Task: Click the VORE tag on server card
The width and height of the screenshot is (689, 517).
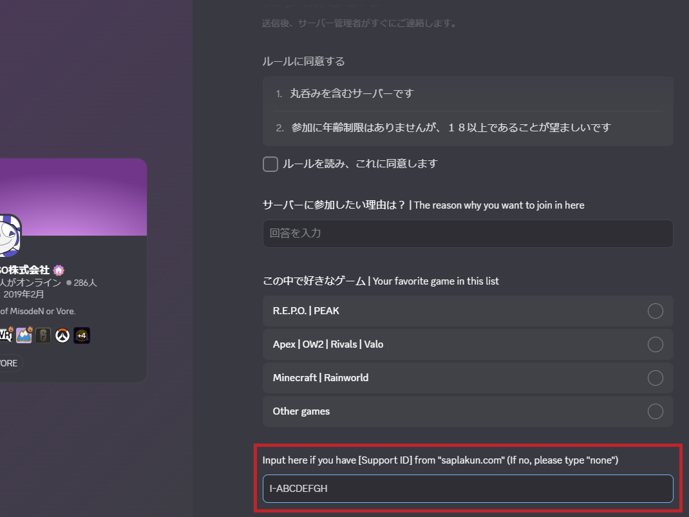Action: (9, 363)
